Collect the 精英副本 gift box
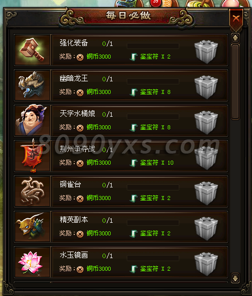Image resolution: width=252 pixels, height=296 pixels. tap(206, 228)
